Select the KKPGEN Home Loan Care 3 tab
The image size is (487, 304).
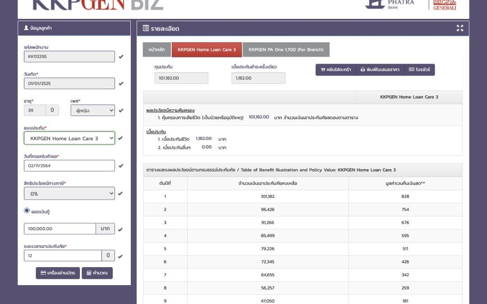[x=207, y=50]
